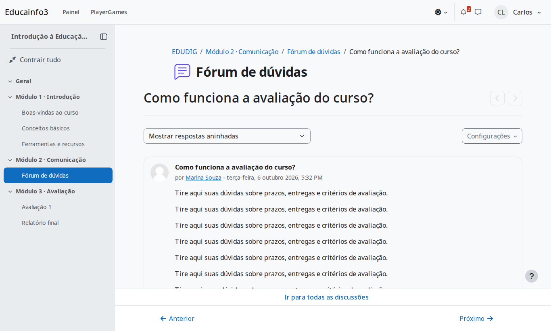The height and width of the screenshot is (331, 551).
Task: Open Boas-vindas ao curso
Action: point(50,113)
